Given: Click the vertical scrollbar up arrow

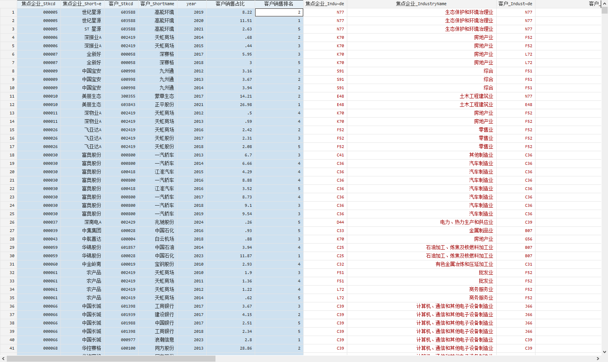Looking at the screenshot, I should (x=604, y=3).
